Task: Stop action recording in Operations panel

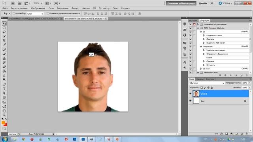Action: pos(220,75)
